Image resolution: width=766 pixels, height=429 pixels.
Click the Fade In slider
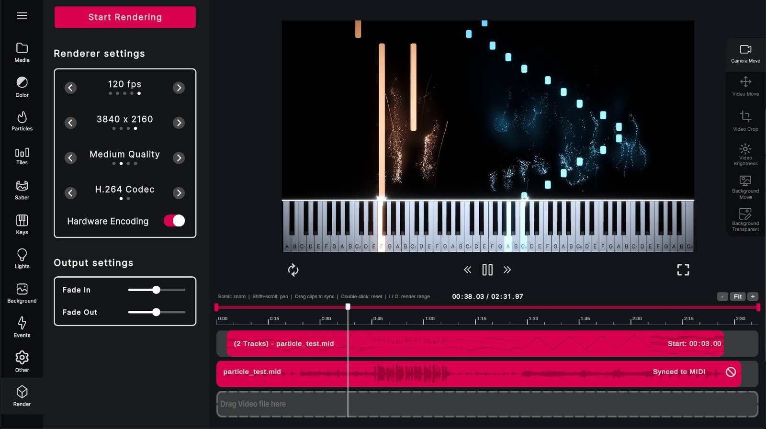tap(157, 290)
